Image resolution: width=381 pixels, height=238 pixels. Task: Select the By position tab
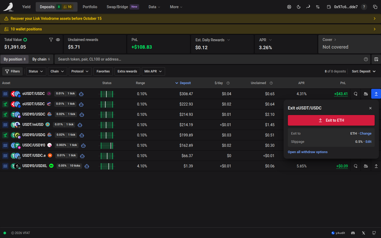(15, 59)
